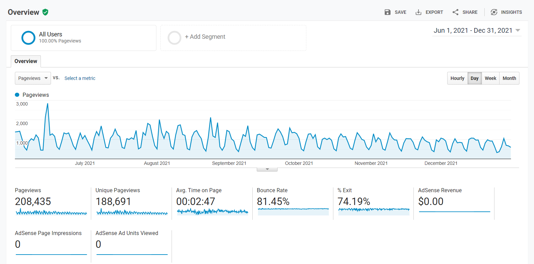Open the INSIGHTS panel button
The height and width of the screenshot is (264, 534).
506,12
